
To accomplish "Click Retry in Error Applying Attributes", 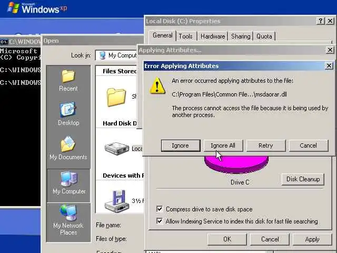I will (x=266, y=145).
